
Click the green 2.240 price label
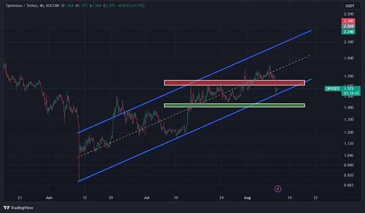click(349, 31)
